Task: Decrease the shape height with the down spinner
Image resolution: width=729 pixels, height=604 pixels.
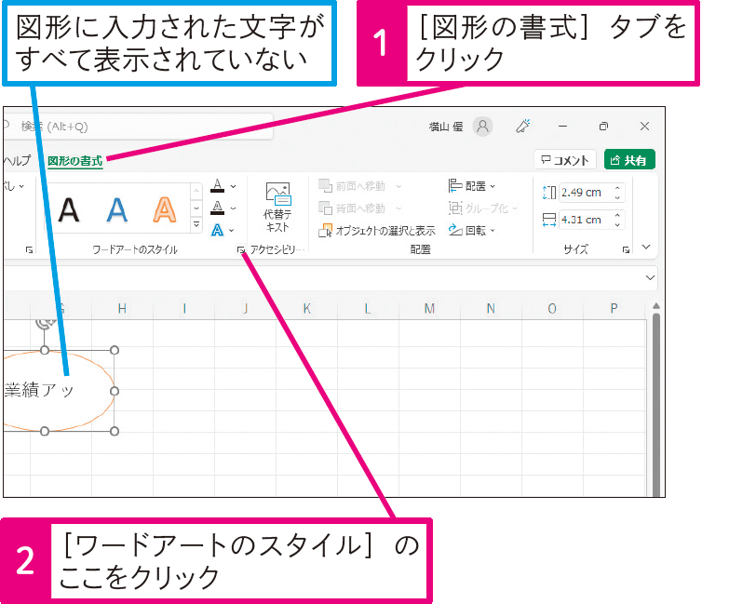Action: click(617, 197)
